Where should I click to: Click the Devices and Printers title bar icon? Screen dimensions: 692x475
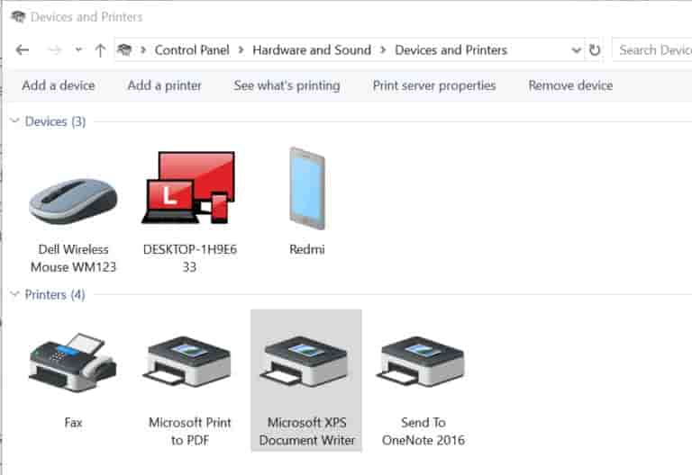(19, 17)
